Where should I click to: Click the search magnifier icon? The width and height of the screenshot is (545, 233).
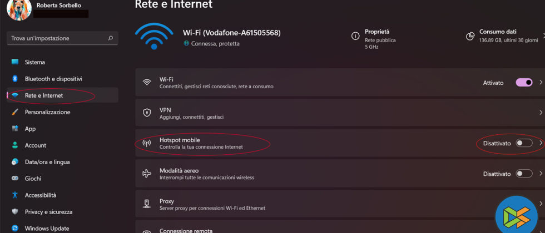pos(110,38)
